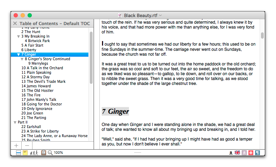Click in paragraph beginning "One day when Ginger"
Viewport: 276px width, 167px height.
[178, 127]
